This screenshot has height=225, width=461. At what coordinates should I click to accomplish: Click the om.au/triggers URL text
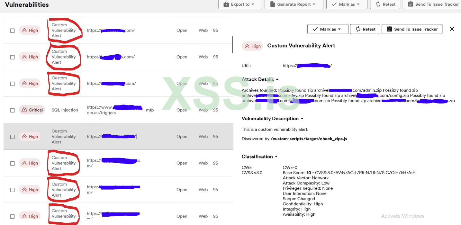tap(101, 113)
